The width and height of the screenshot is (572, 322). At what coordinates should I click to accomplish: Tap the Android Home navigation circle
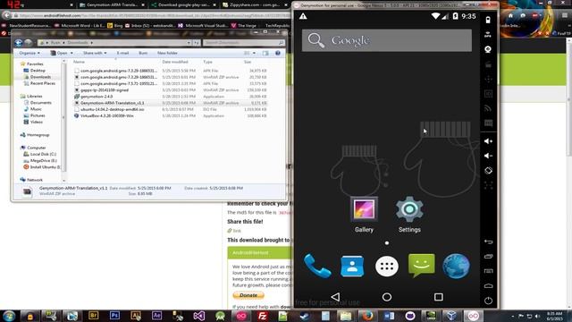(x=387, y=297)
